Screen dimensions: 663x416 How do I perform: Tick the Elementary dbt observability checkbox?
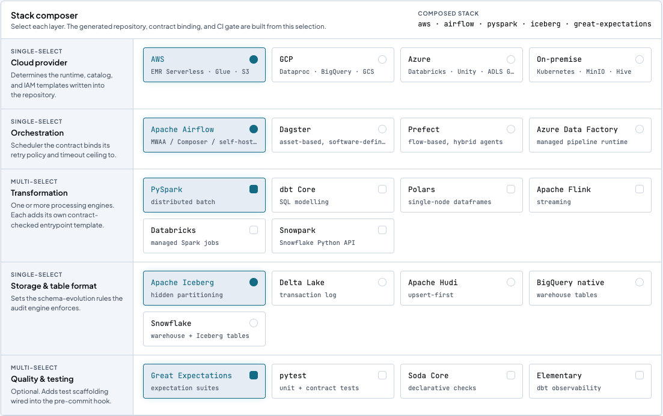(640, 375)
